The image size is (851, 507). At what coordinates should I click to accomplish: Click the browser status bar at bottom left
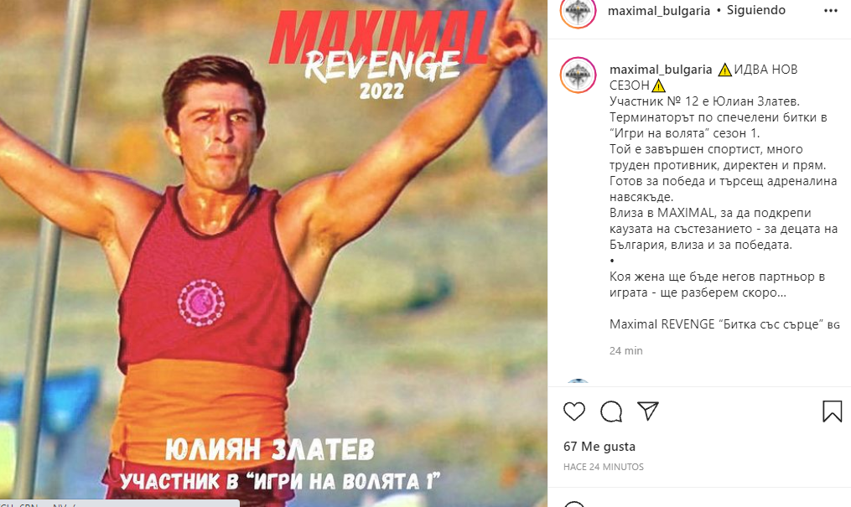(x=119, y=504)
